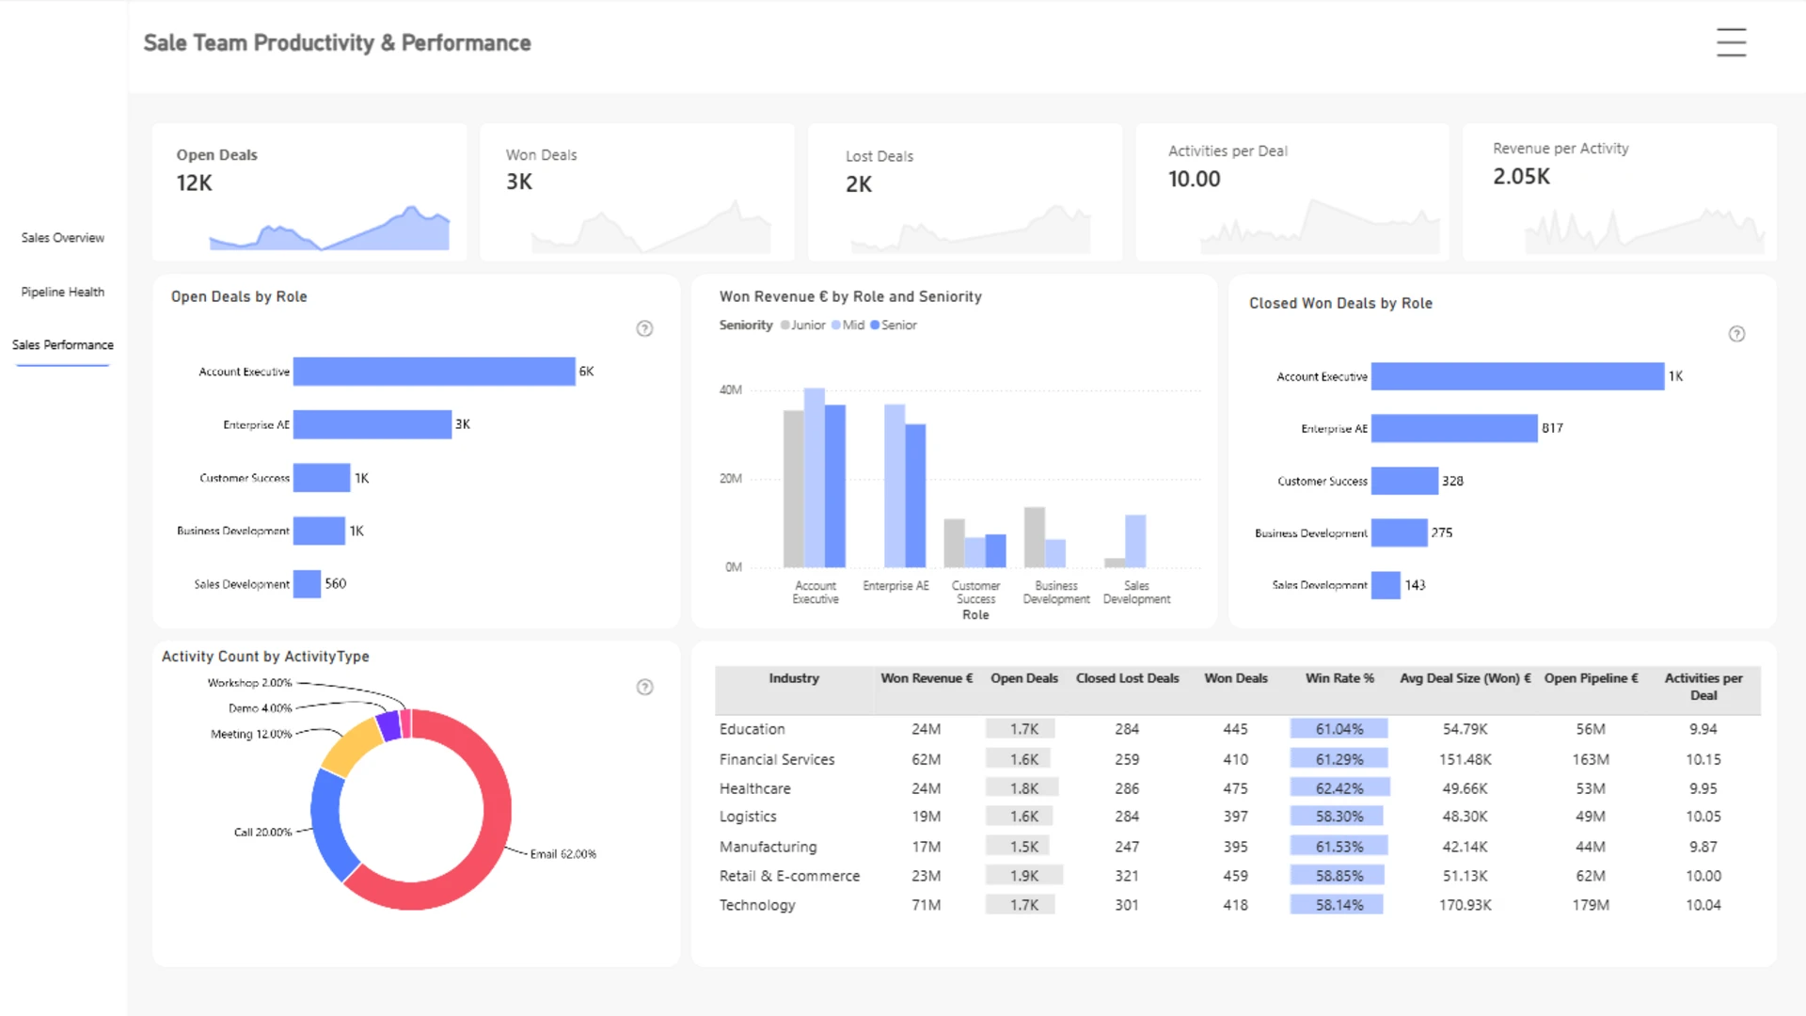Select the Healthcare industry row

click(1238, 788)
